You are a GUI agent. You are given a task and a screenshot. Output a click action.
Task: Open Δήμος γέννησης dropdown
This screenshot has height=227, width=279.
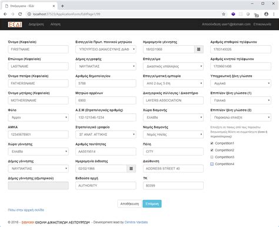38,169
